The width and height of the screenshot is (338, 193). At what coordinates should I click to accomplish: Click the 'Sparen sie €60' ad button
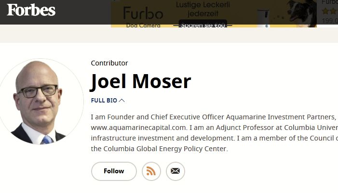coord(203,25)
